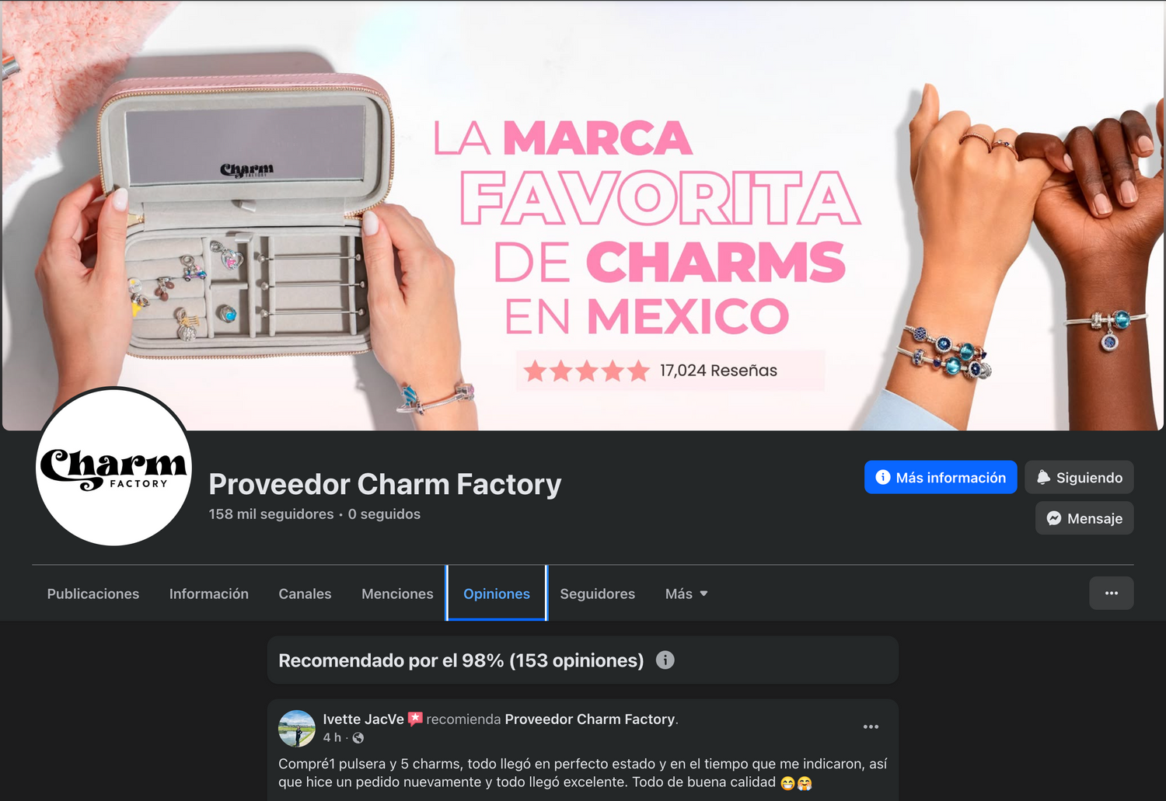Click the info icon in Más información
1166x801 pixels.
point(882,477)
